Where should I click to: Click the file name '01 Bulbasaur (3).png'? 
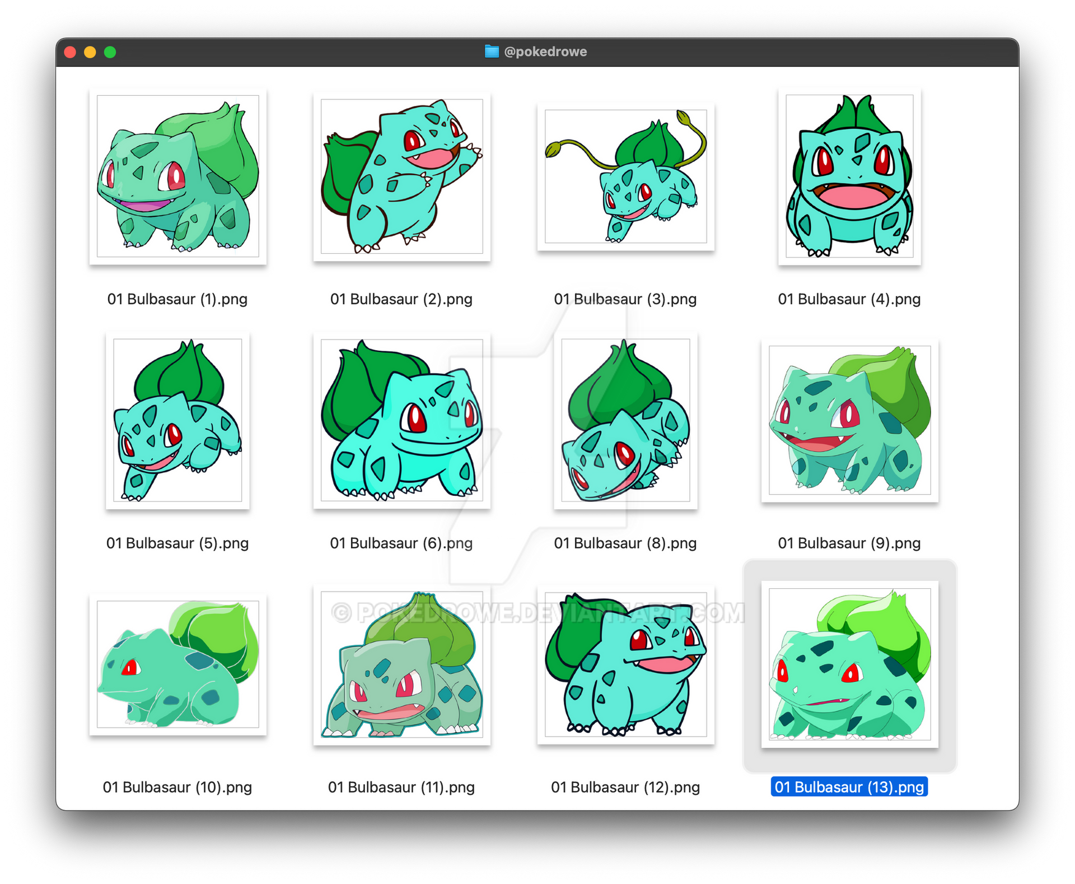click(625, 299)
